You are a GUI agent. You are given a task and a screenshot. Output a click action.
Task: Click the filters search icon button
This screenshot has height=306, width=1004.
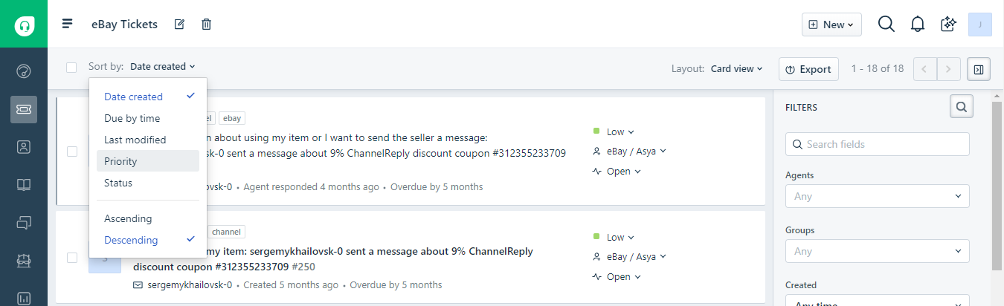coord(962,107)
